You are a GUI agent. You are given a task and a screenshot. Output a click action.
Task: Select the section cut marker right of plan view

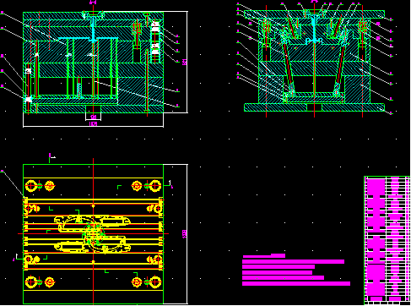(x=170, y=184)
